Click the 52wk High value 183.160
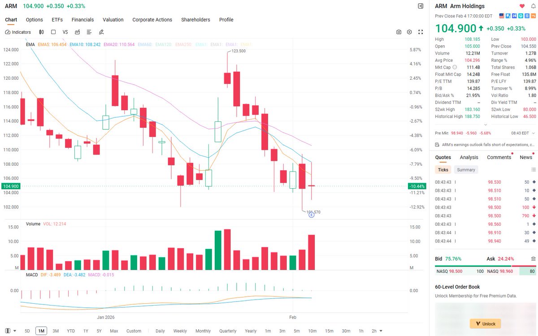Screen dimensions: 538x336 [x=472, y=109]
